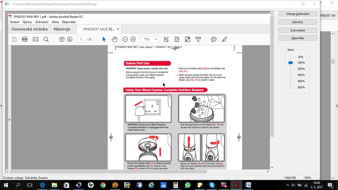Click the fit-width scrolling page icon
Viewport: 338px width, 190px height.
166,39
